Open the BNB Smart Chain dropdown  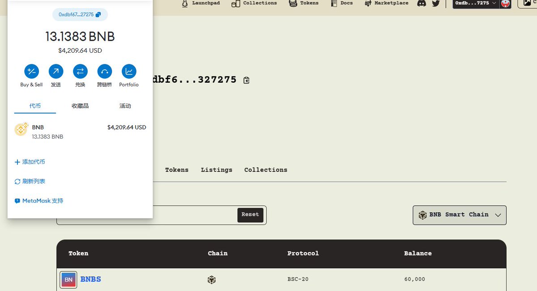(x=460, y=215)
